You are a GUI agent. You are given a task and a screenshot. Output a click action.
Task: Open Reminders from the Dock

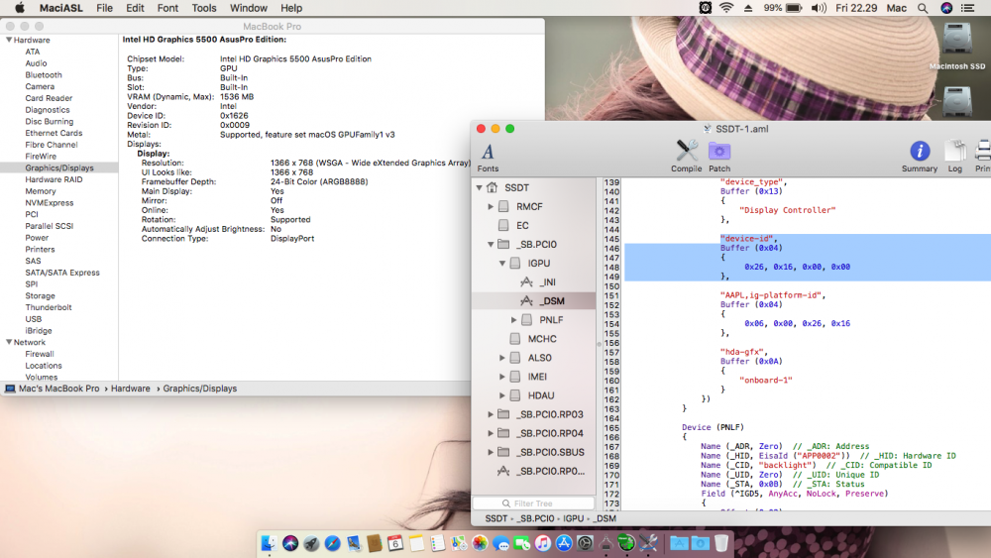tap(437, 543)
